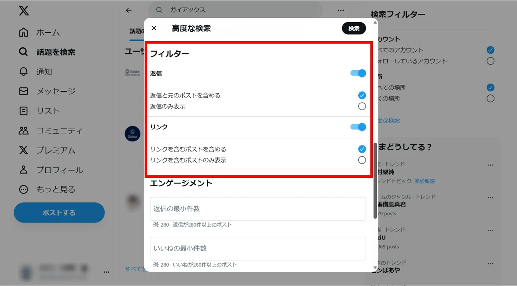Click the 熱愛報道 trend topic link
Viewport: 517px width, 286px height.
point(424,181)
